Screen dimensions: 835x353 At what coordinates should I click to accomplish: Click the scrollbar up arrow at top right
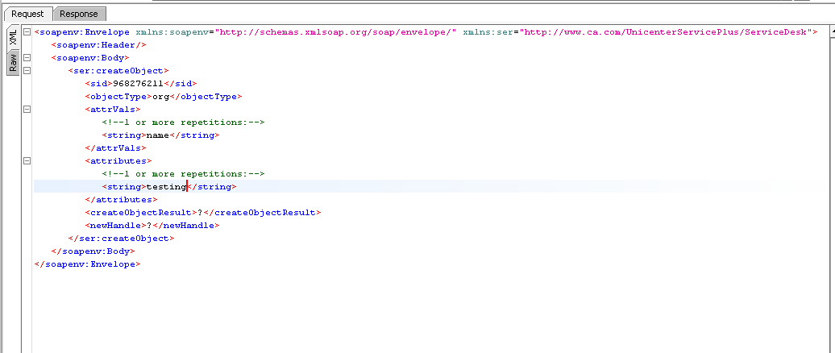833,32
